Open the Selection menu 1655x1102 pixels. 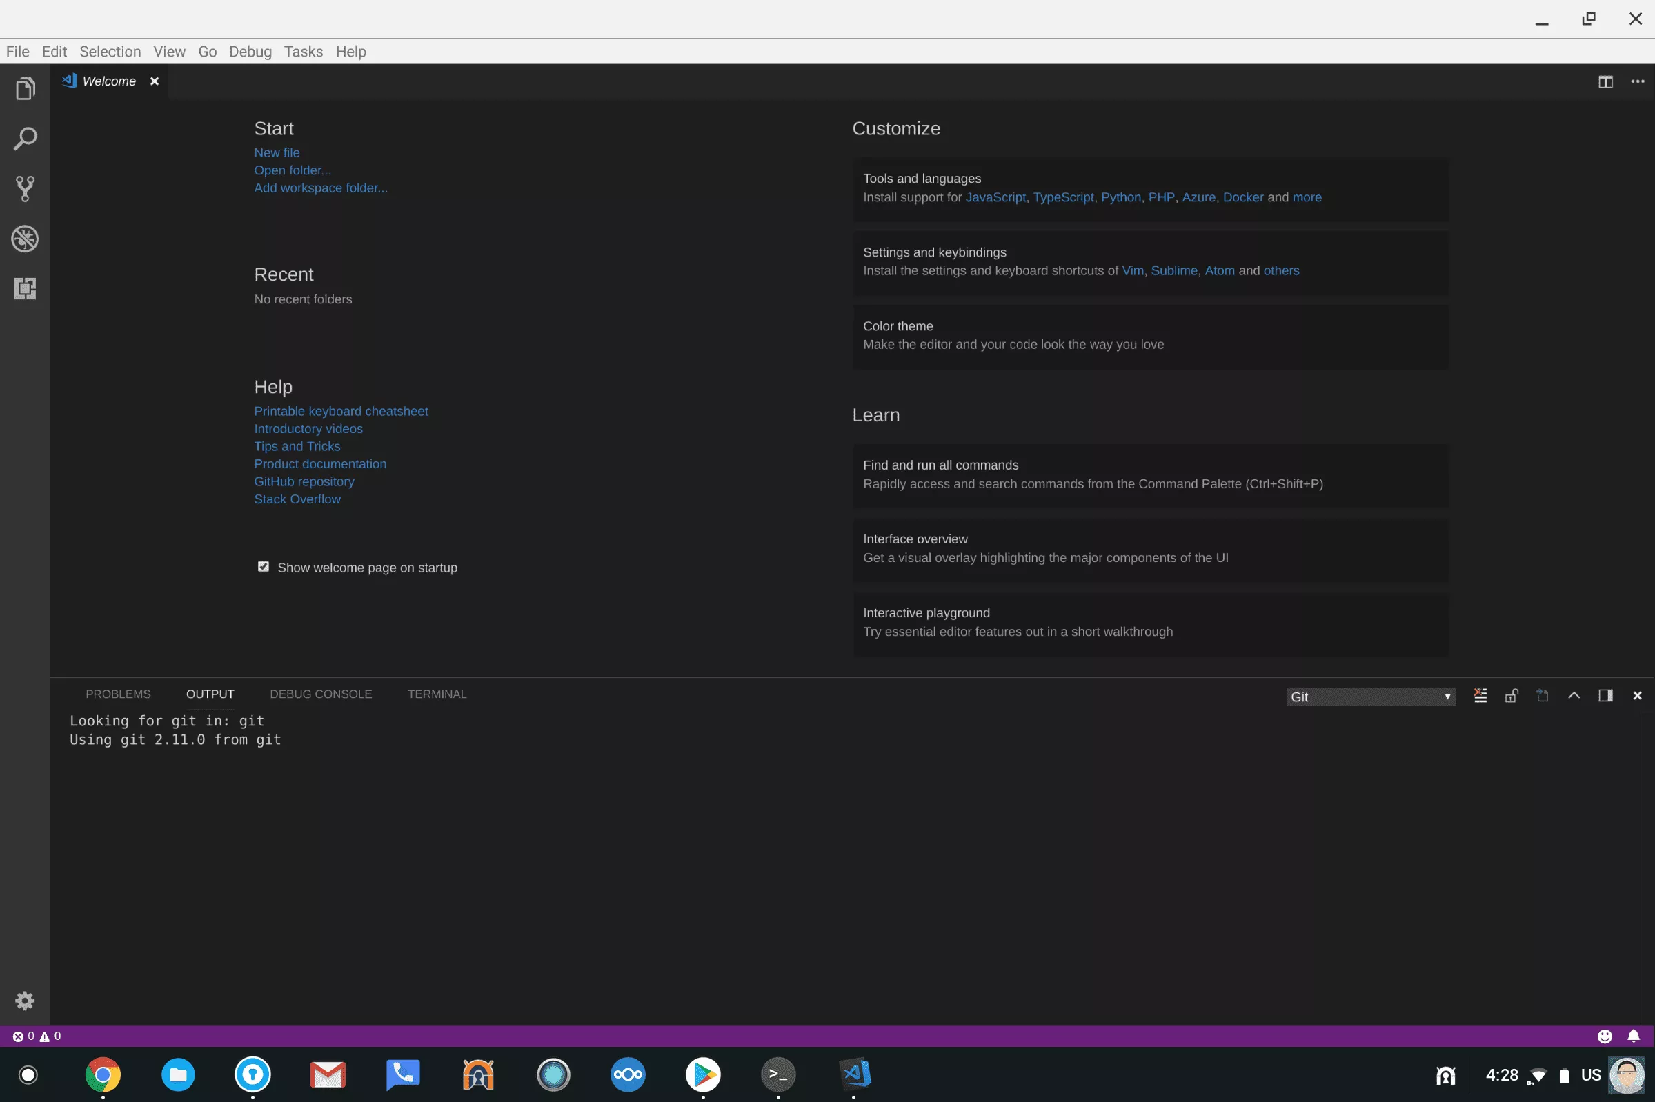(x=110, y=51)
